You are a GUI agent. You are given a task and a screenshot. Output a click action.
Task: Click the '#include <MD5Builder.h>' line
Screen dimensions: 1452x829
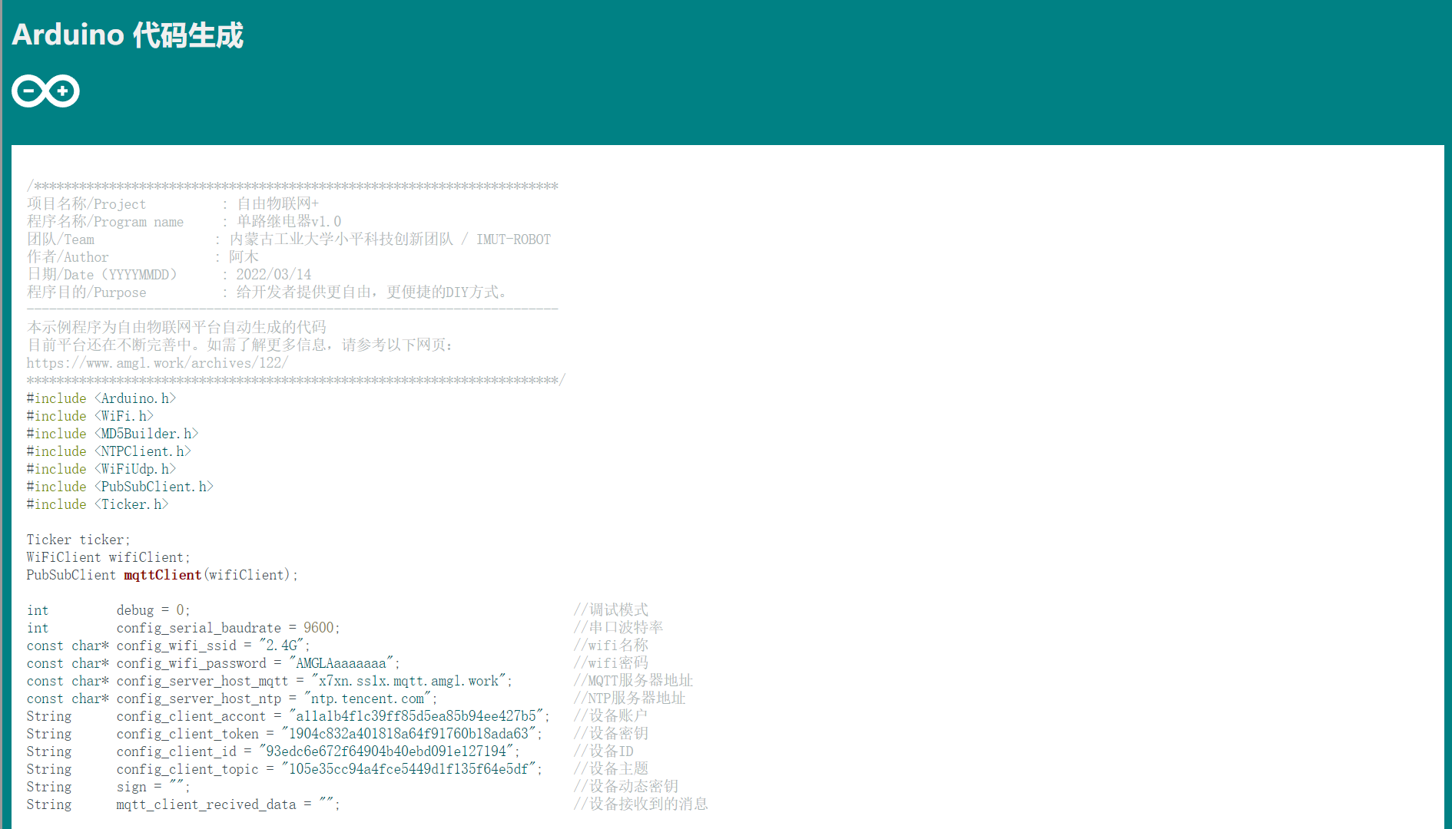pyautogui.click(x=112, y=434)
